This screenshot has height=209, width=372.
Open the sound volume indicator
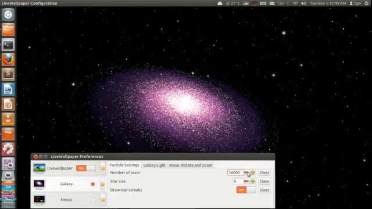[x=303, y=3]
